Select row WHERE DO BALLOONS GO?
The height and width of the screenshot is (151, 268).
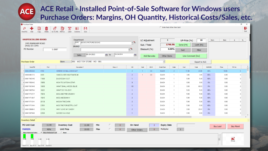click(134, 71)
